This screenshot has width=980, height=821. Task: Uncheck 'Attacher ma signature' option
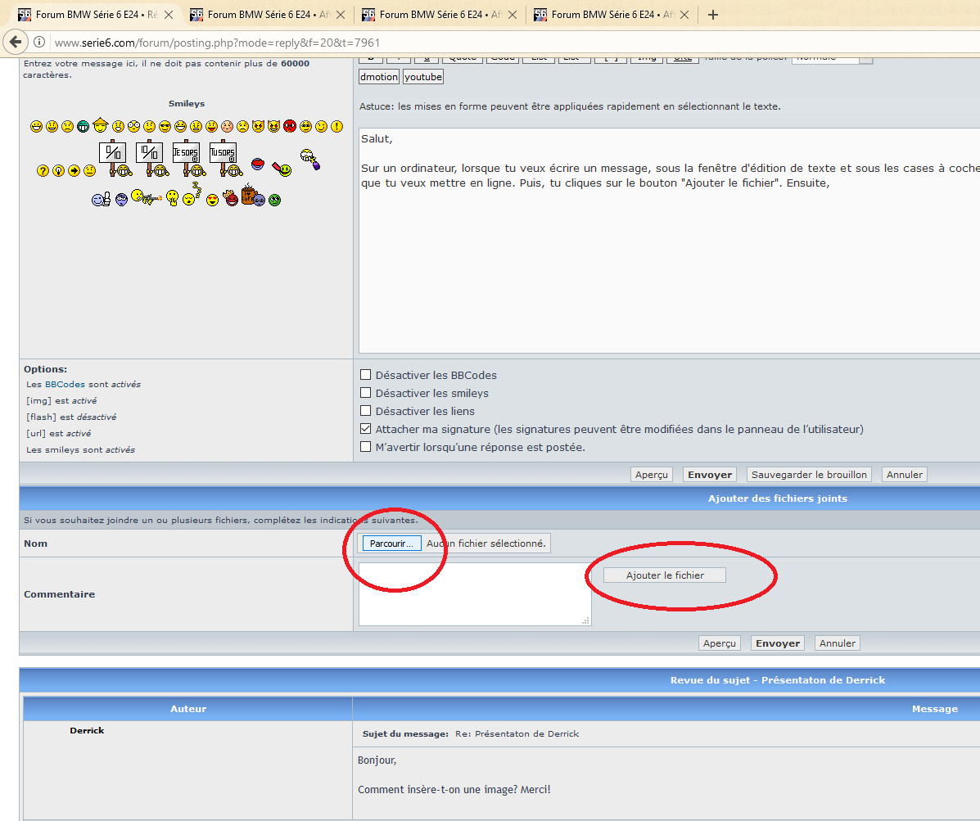[366, 429]
